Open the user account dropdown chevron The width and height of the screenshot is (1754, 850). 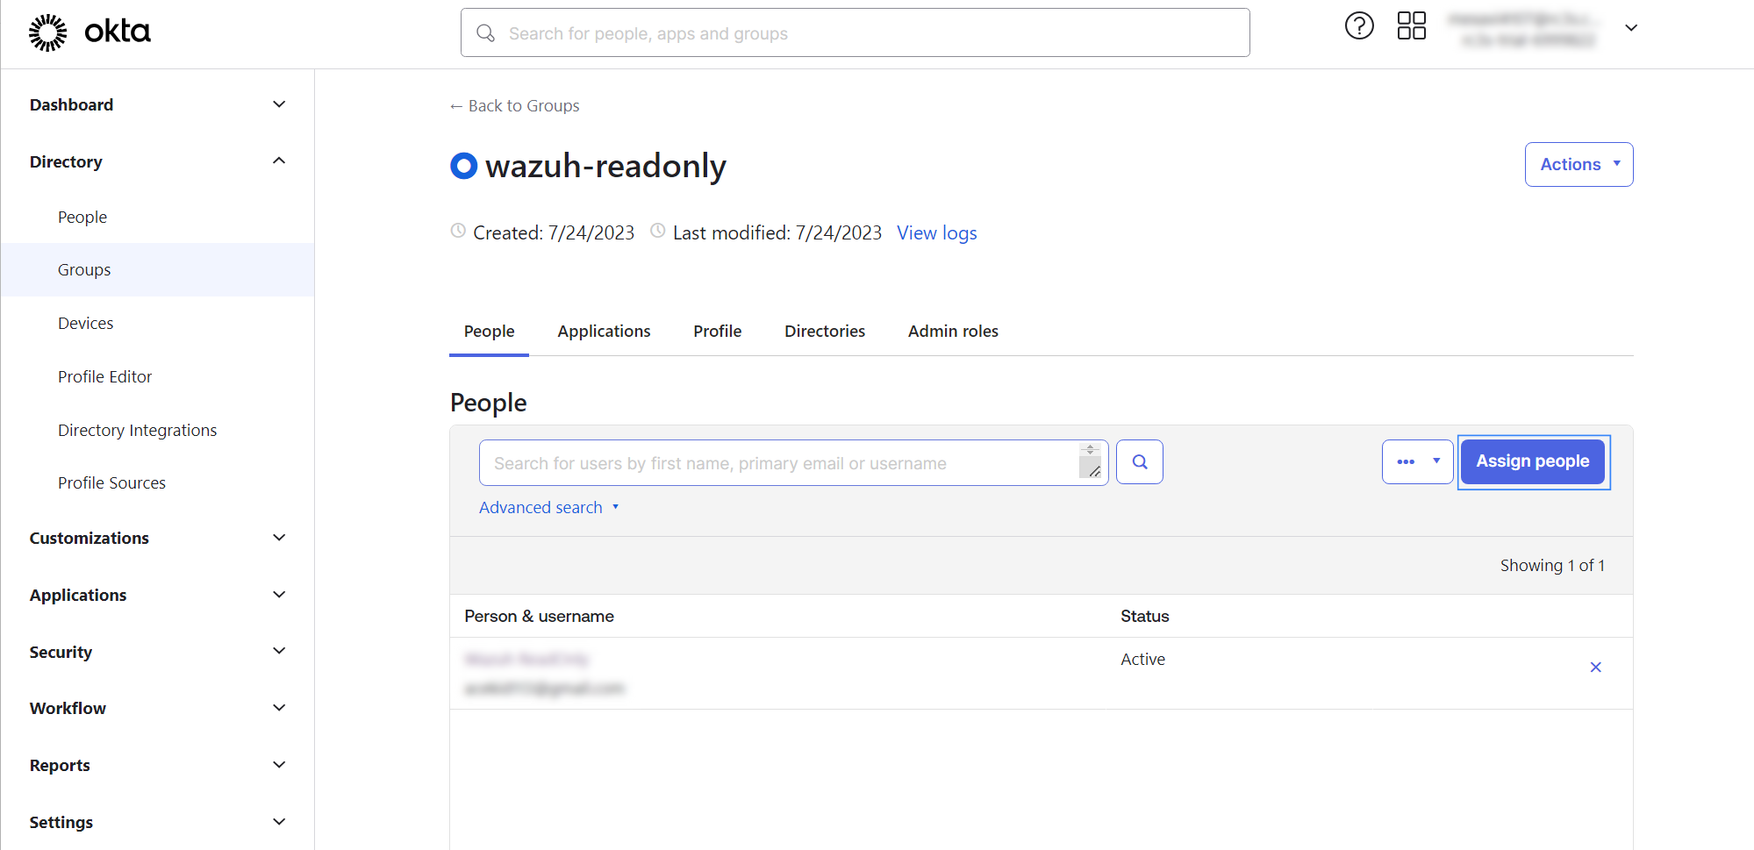click(x=1630, y=28)
